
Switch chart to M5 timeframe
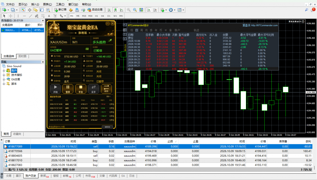pos(78,16)
